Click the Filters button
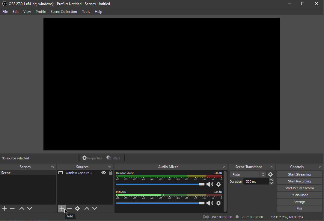 click(113, 158)
